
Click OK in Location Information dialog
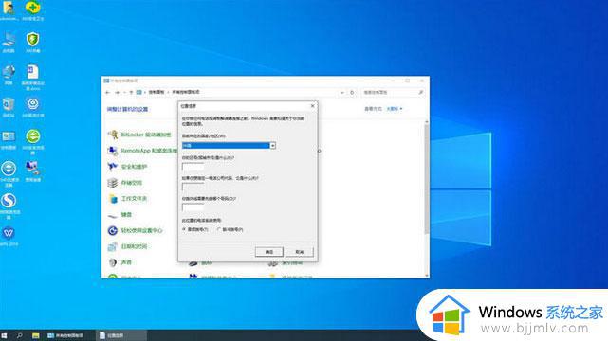(x=269, y=252)
